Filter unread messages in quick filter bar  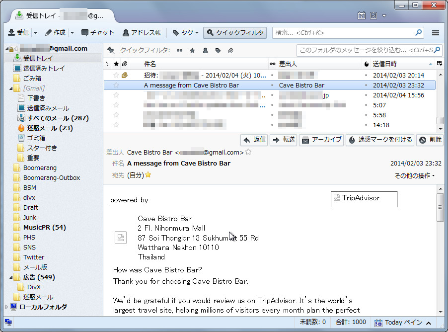179,50
